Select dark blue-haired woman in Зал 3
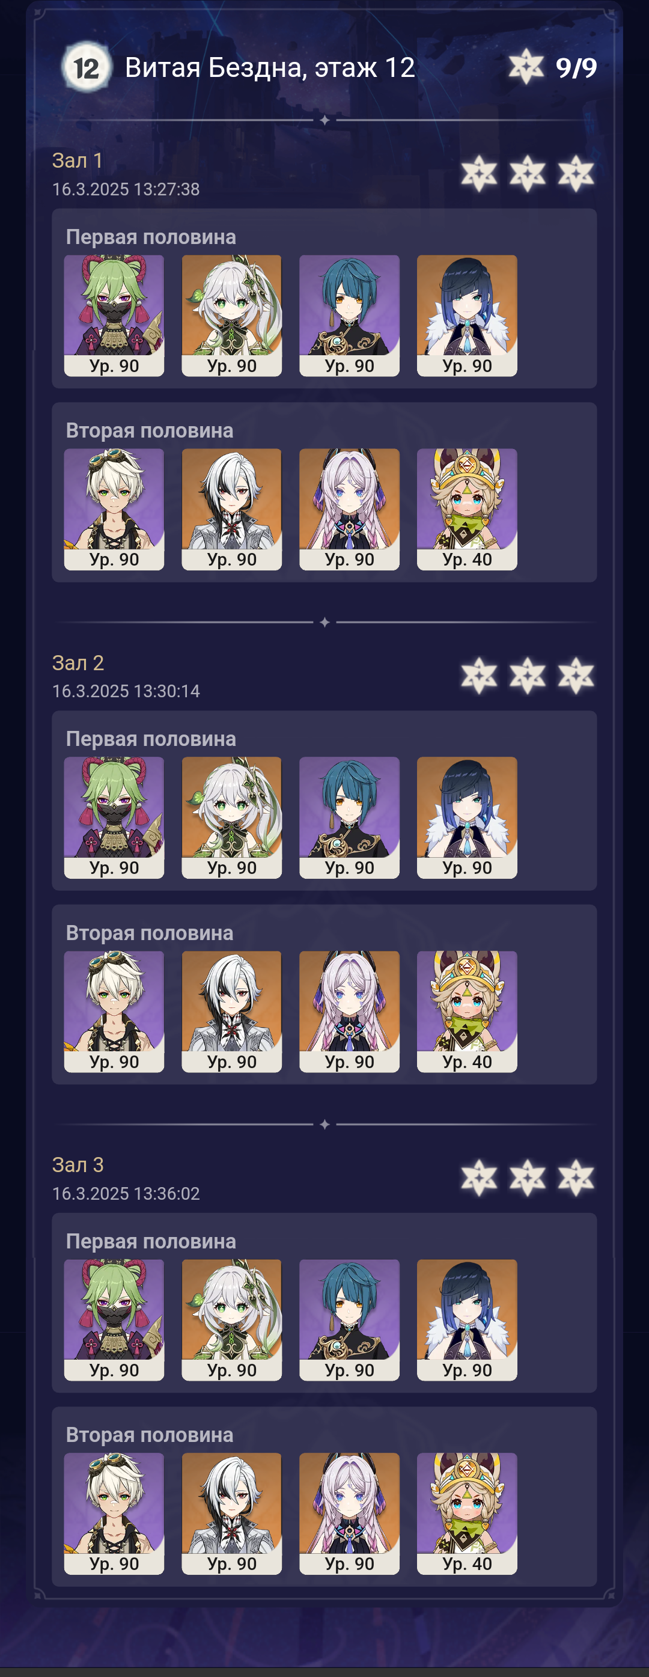649x1677 pixels. [x=468, y=1319]
